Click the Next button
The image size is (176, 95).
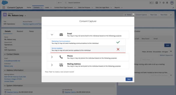[x=129, y=79]
